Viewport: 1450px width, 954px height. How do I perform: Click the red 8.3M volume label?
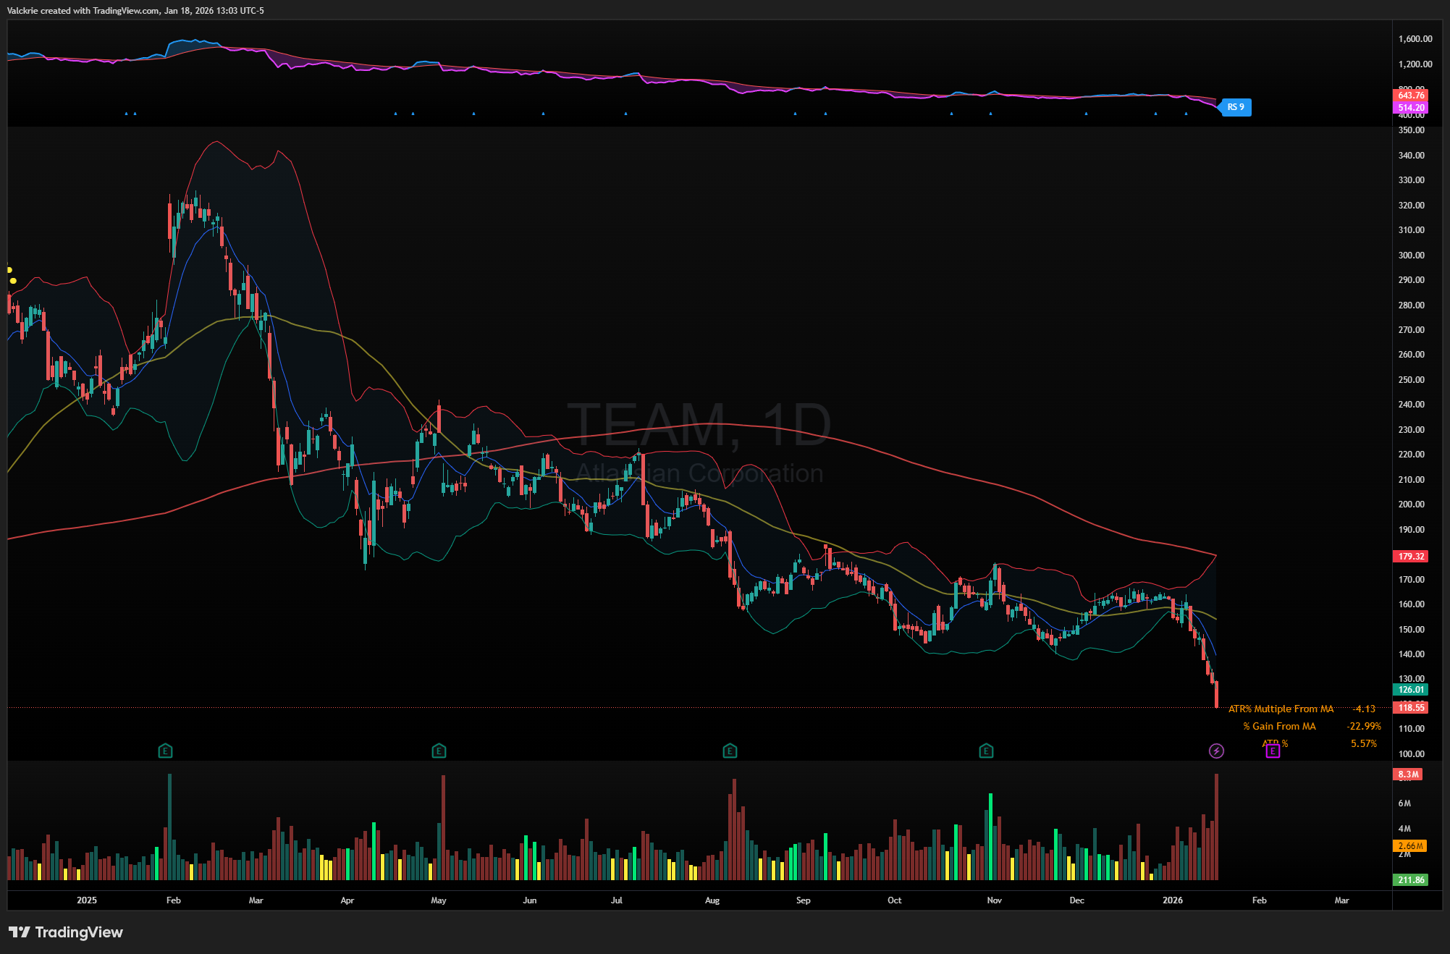pyautogui.click(x=1408, y=774)
